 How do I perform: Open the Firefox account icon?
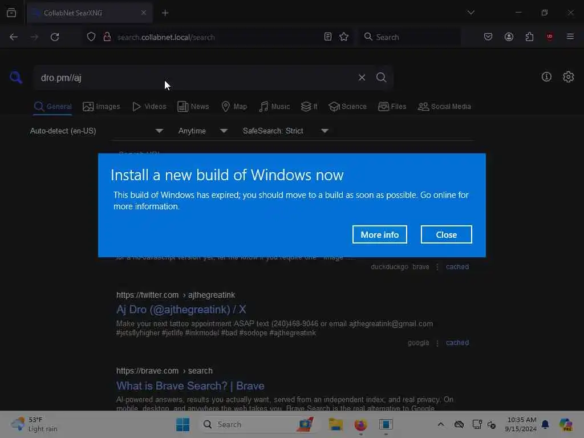pyautogui.click(x=509, y=36)
